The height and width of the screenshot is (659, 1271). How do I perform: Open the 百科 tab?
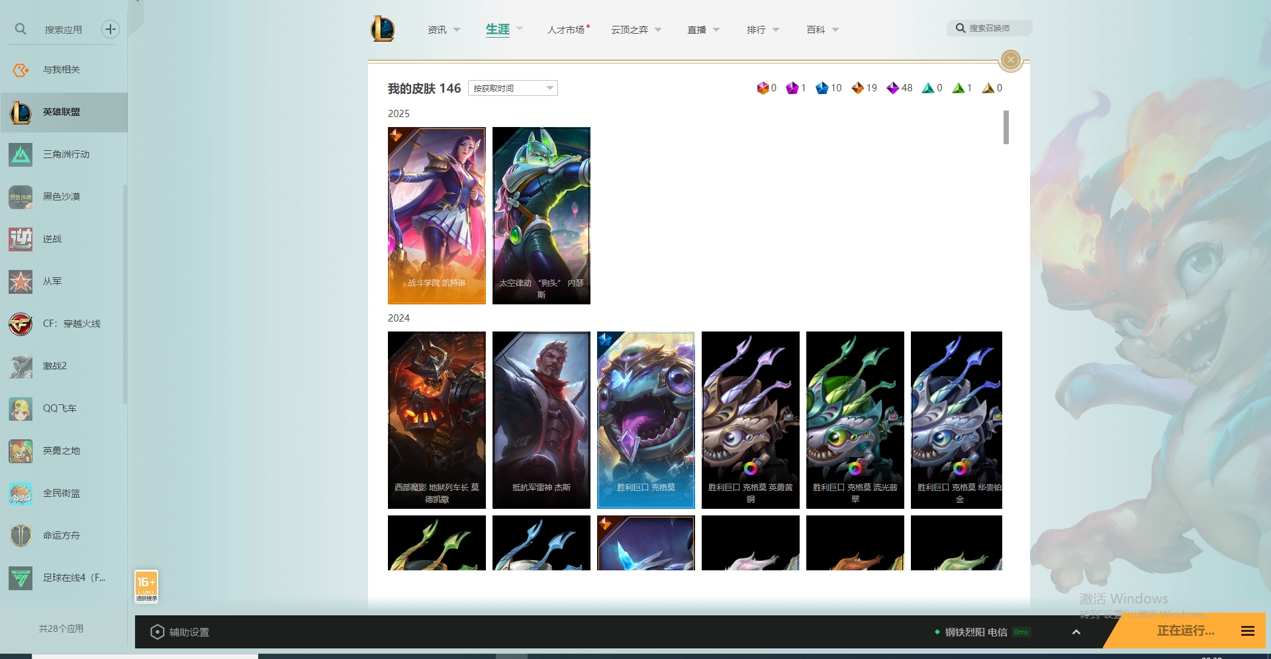click(816, 30)
